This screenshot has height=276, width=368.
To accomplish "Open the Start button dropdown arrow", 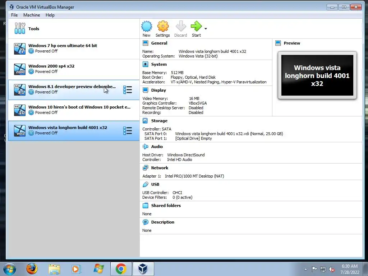I will click(206, 29).
